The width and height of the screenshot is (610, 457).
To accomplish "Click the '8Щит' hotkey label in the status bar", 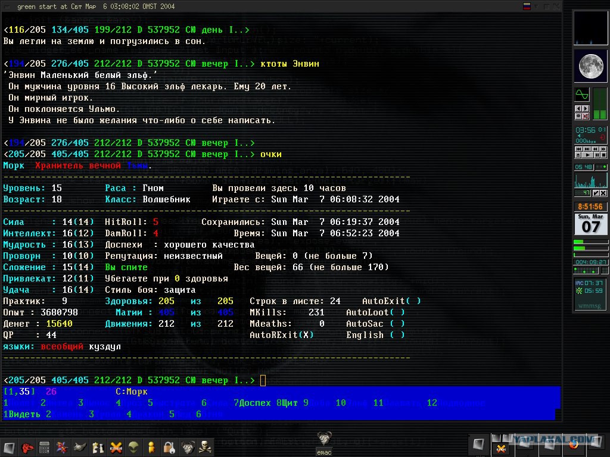I will pyautogui.click(x=287, y=403).
